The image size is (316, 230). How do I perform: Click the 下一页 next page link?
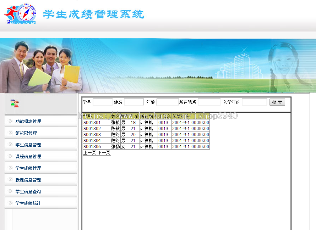(105, 152)
